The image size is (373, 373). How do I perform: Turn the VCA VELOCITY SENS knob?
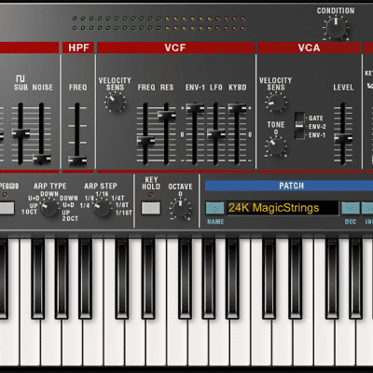click(275, 103)
